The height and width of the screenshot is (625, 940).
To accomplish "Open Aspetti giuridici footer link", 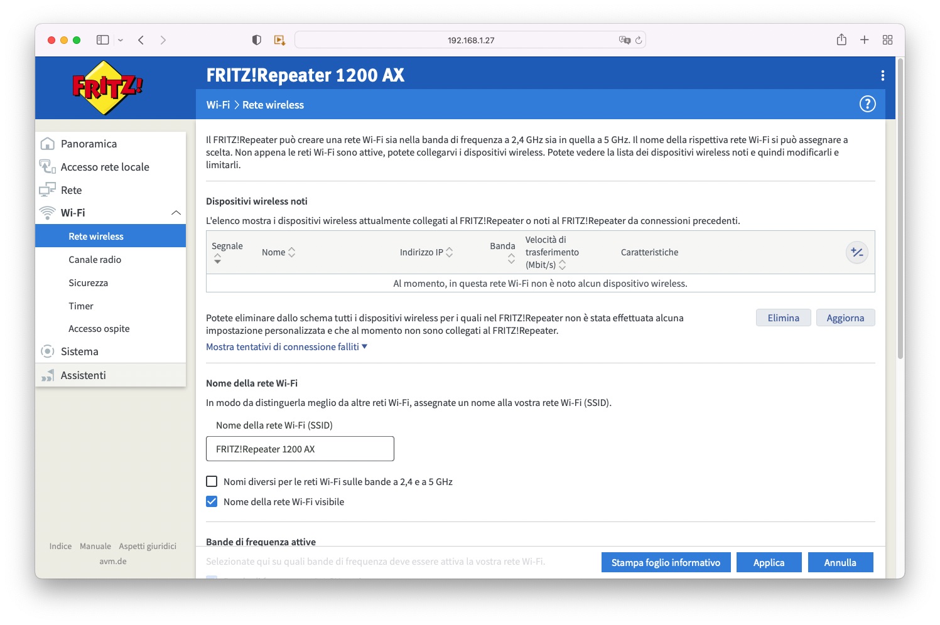I will point(148,546).
